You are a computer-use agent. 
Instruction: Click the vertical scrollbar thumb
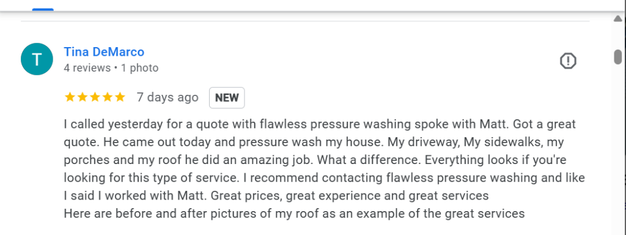click(x=618, y=56)
